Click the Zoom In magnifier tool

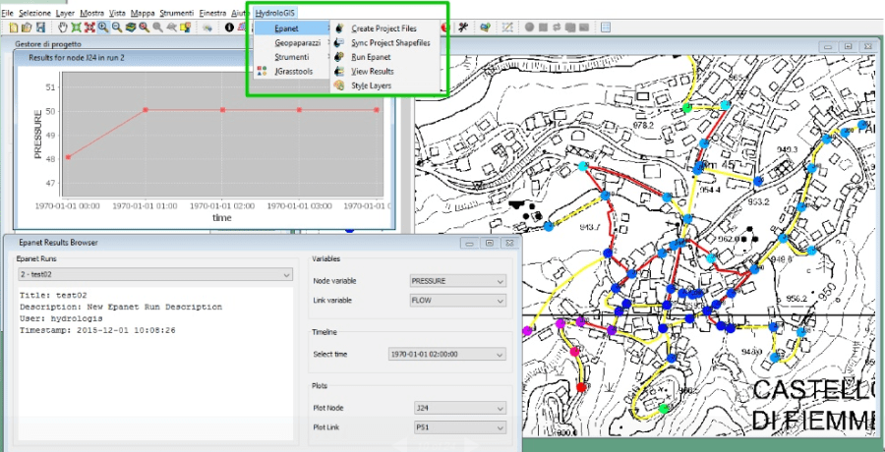click(x=103, y=28)
